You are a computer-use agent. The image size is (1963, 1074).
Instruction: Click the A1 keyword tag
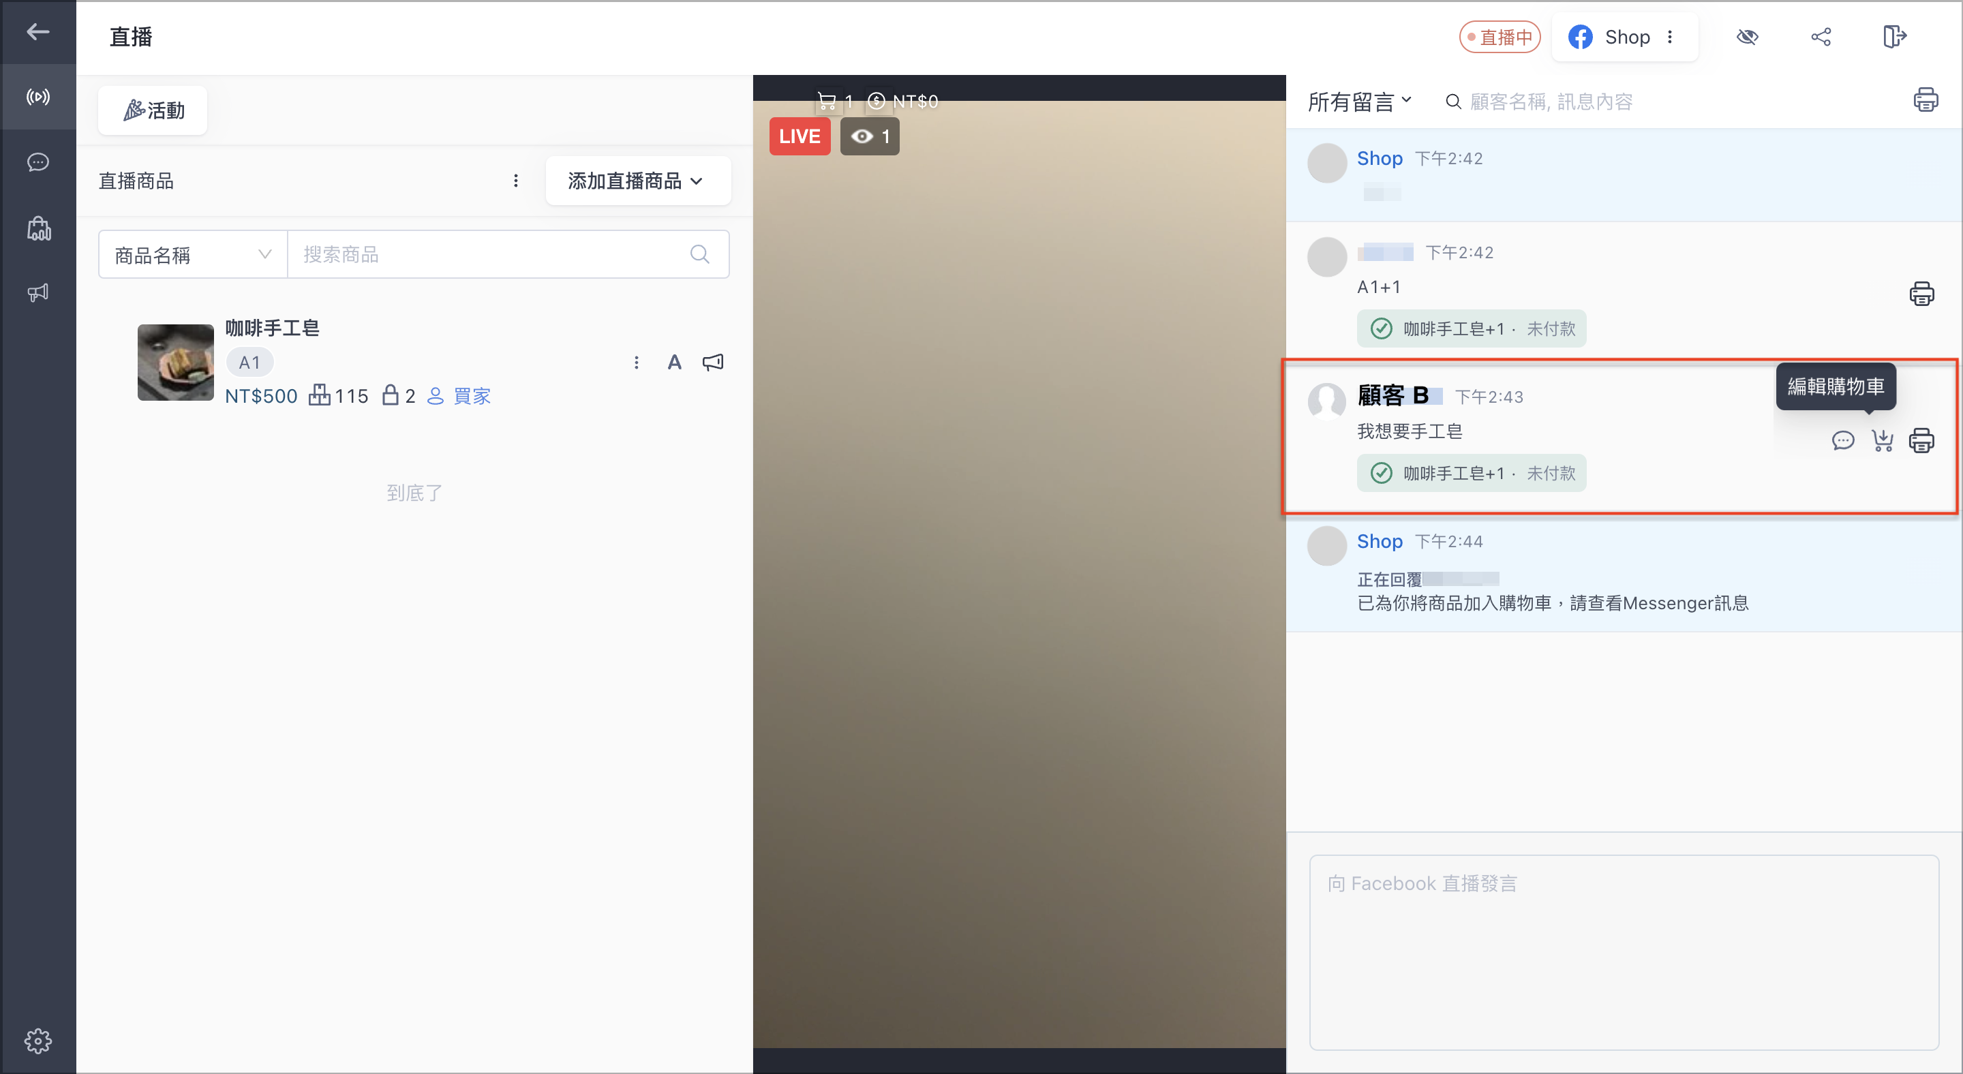pos(250,363)
